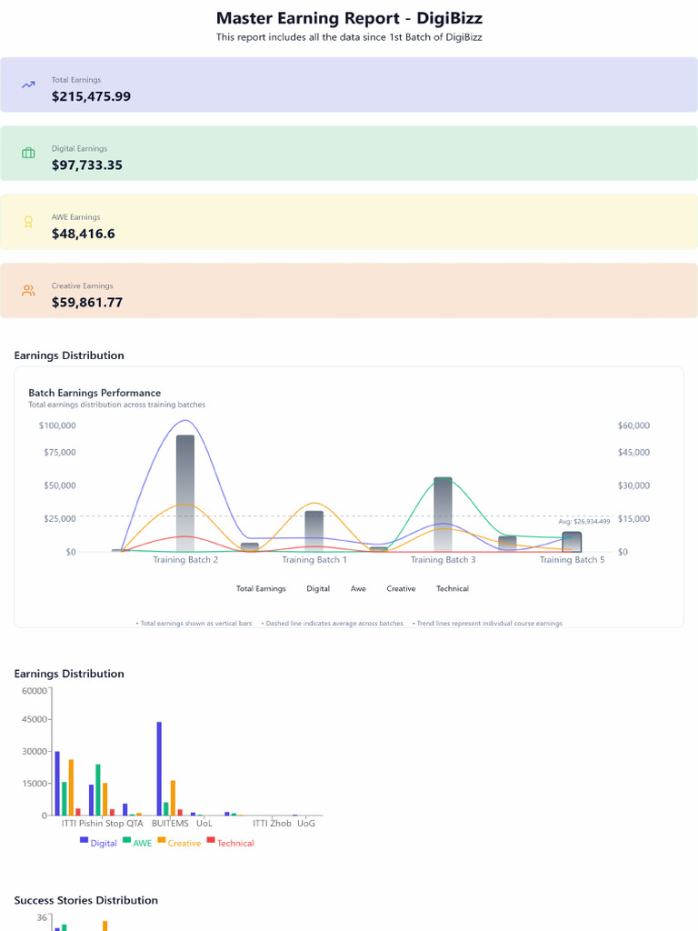This screenshot has width=698, height=931.
Task: Select the $48,416.6 AWE earnings value
Action: click(83, 234)
